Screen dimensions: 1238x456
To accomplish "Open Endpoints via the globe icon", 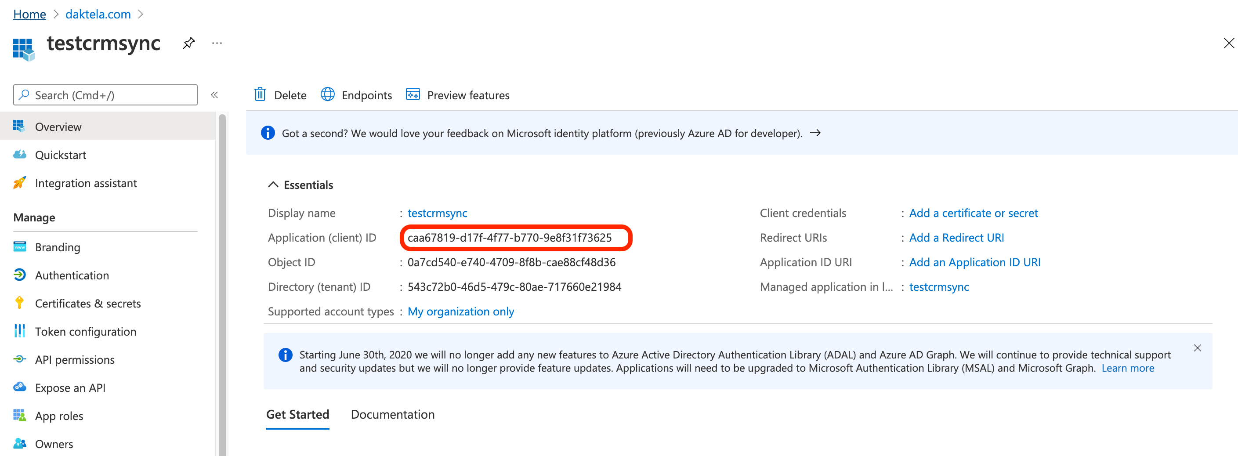I will (328, 94).
